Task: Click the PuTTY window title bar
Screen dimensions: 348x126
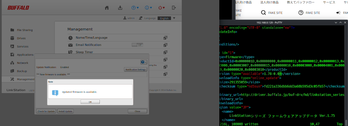Action: tap(283, 22)
